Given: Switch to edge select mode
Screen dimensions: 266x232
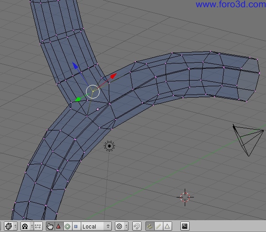Looking at the screenshot, I should 159,226.
